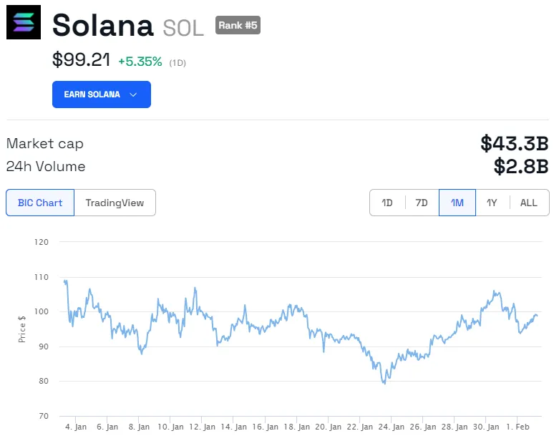Select the 1Y time range
Viewport: 554px width, 446px height.
pos(492,203)
